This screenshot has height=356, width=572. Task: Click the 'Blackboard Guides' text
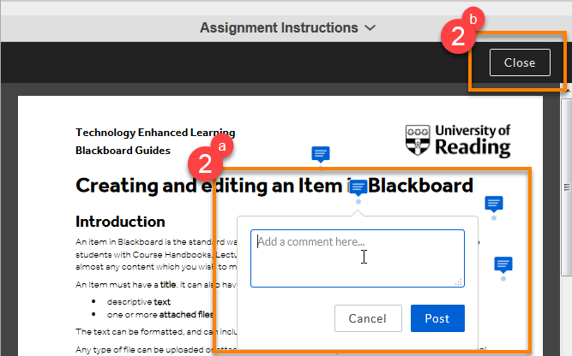point(123,151)
